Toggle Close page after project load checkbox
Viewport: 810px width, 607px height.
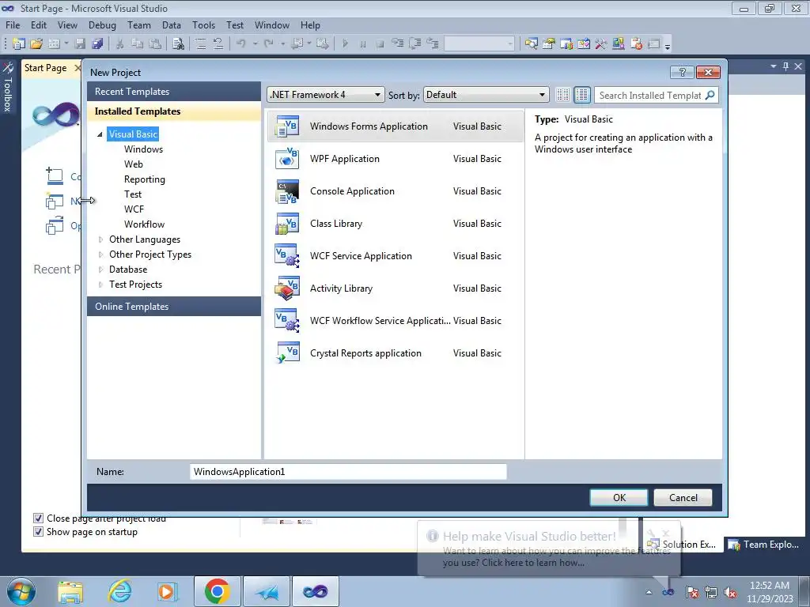[38, 518]
